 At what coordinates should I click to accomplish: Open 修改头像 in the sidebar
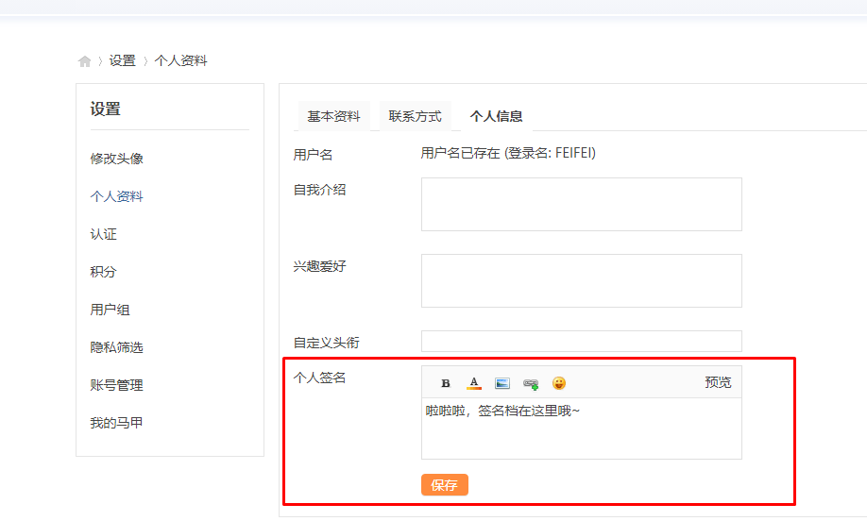[x=116, y=159]
